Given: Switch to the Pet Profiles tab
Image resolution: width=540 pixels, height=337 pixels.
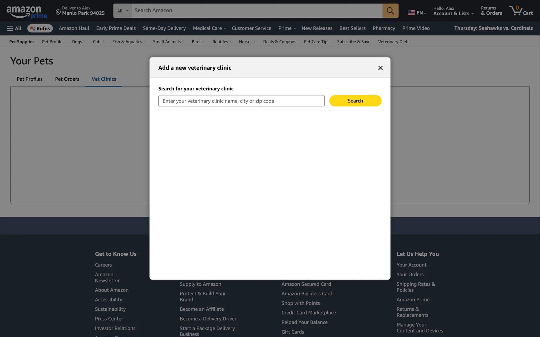Looking at the screenshot, I should pos(30,79).
